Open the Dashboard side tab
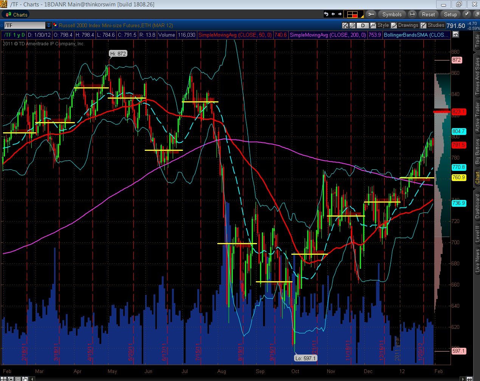480x381 pixels. point(477,207)
